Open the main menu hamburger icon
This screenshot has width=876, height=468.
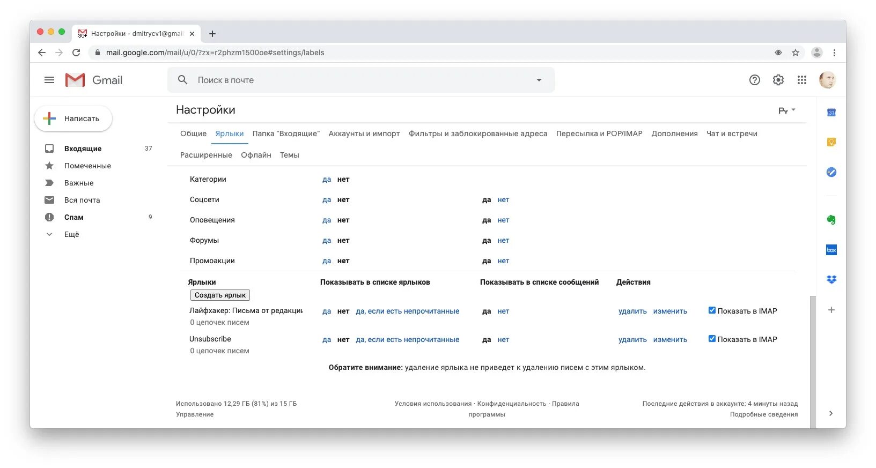tap(49, 80)
